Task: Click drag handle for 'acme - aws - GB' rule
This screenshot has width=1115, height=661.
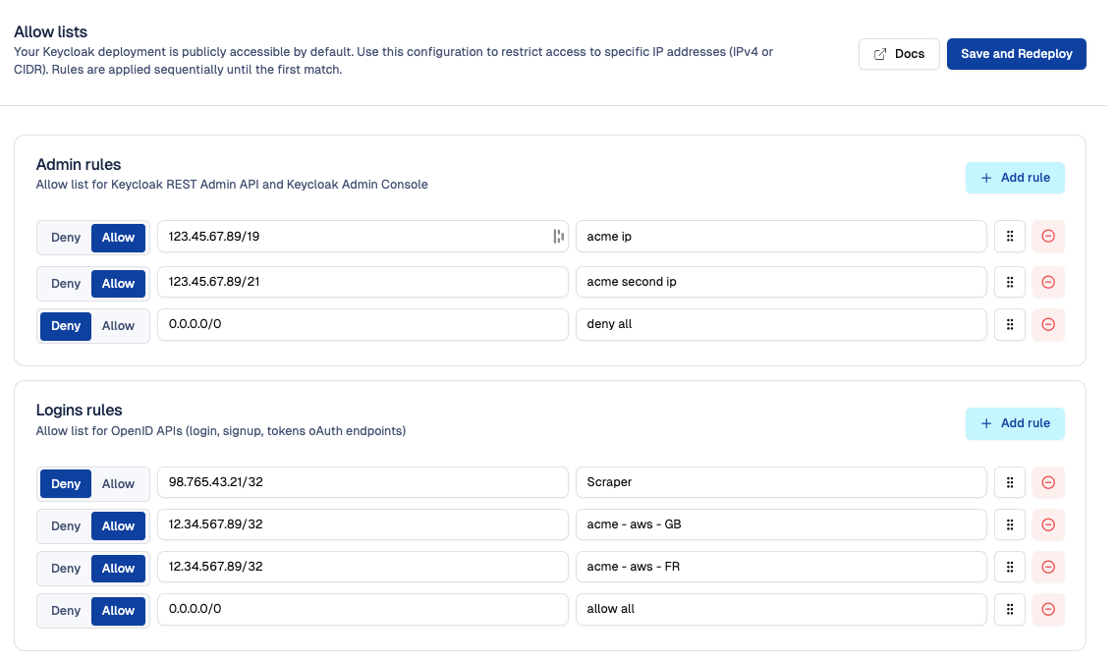Action: 1010,525
